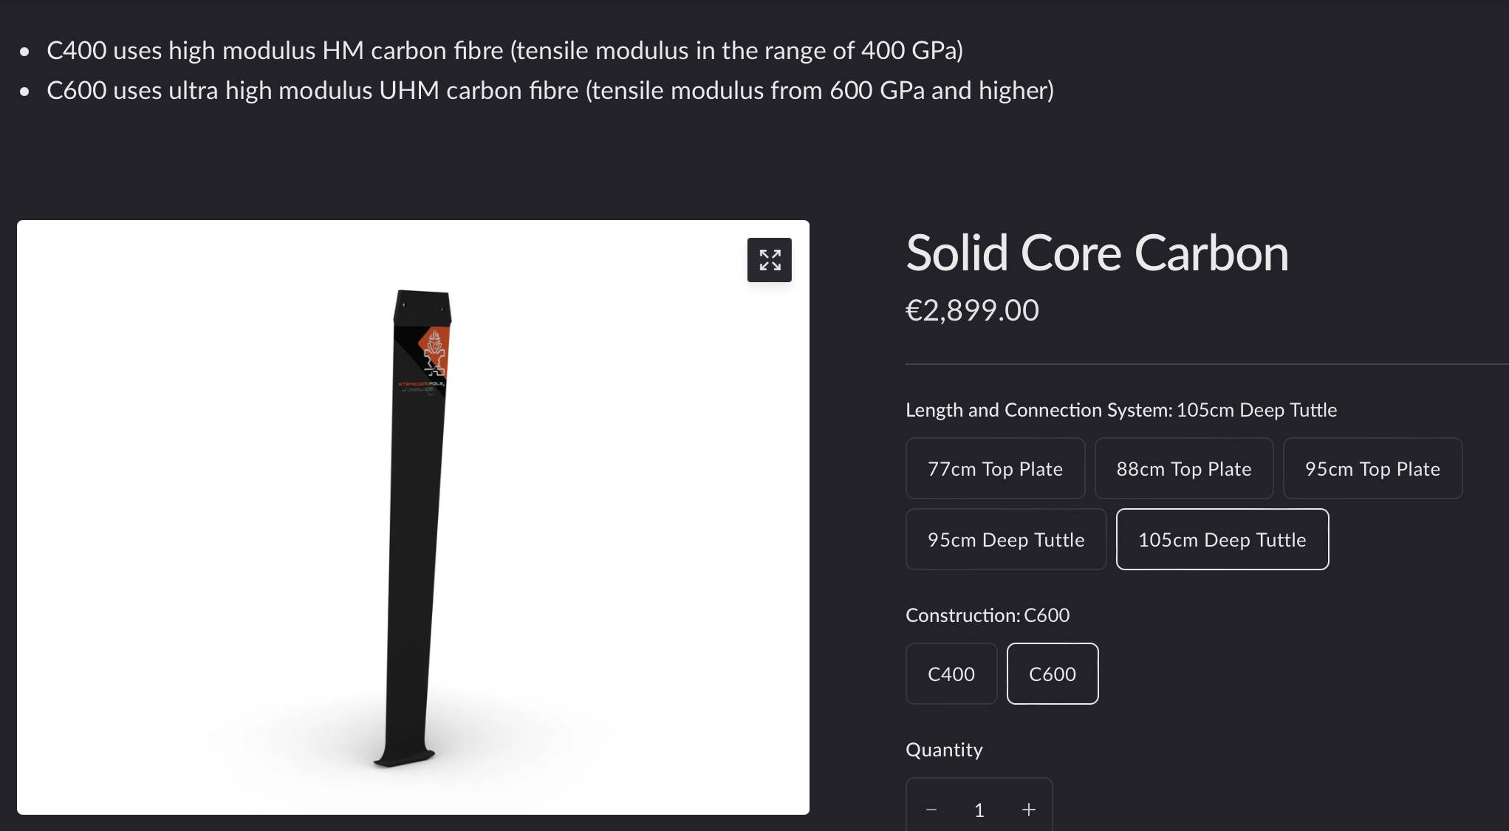Viewport: 1509px width, 831px height.
Task: Click the Solid Core Carbon product title
Action: click(1097, 253)
